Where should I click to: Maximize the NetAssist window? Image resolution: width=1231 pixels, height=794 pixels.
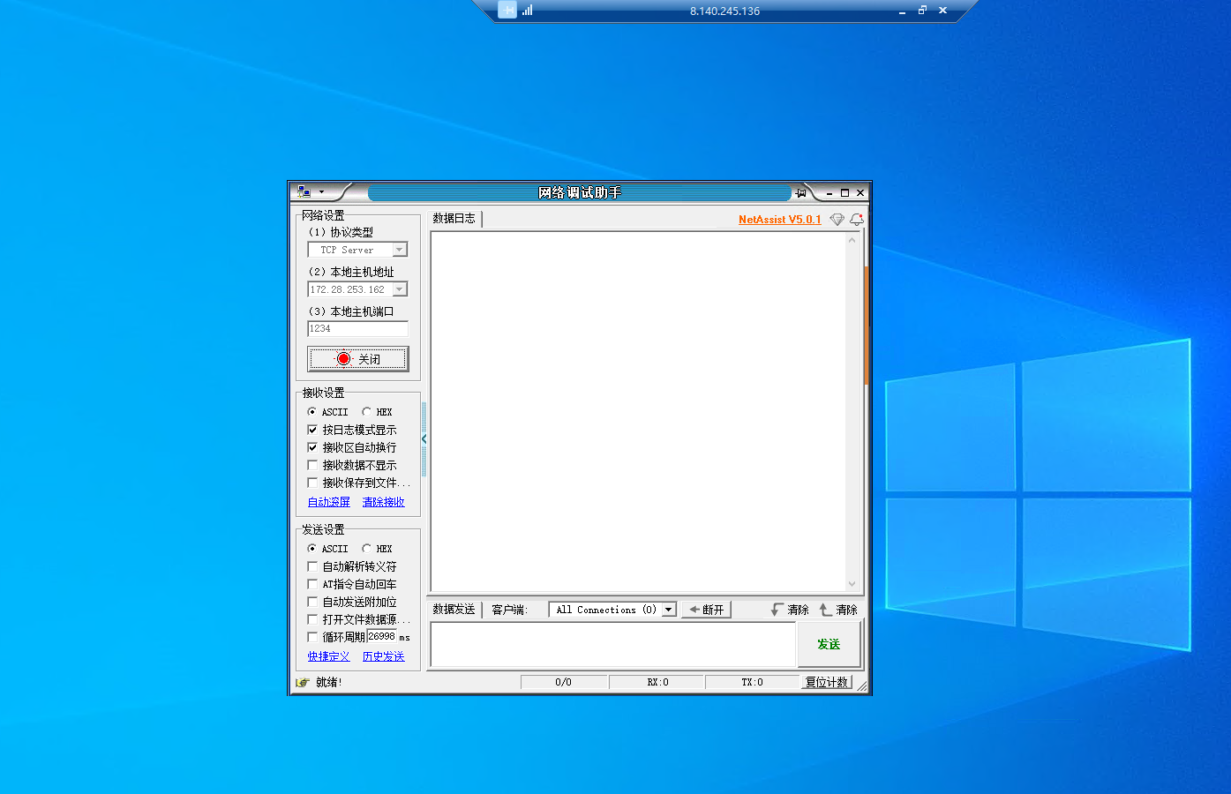tap(844, 192)
